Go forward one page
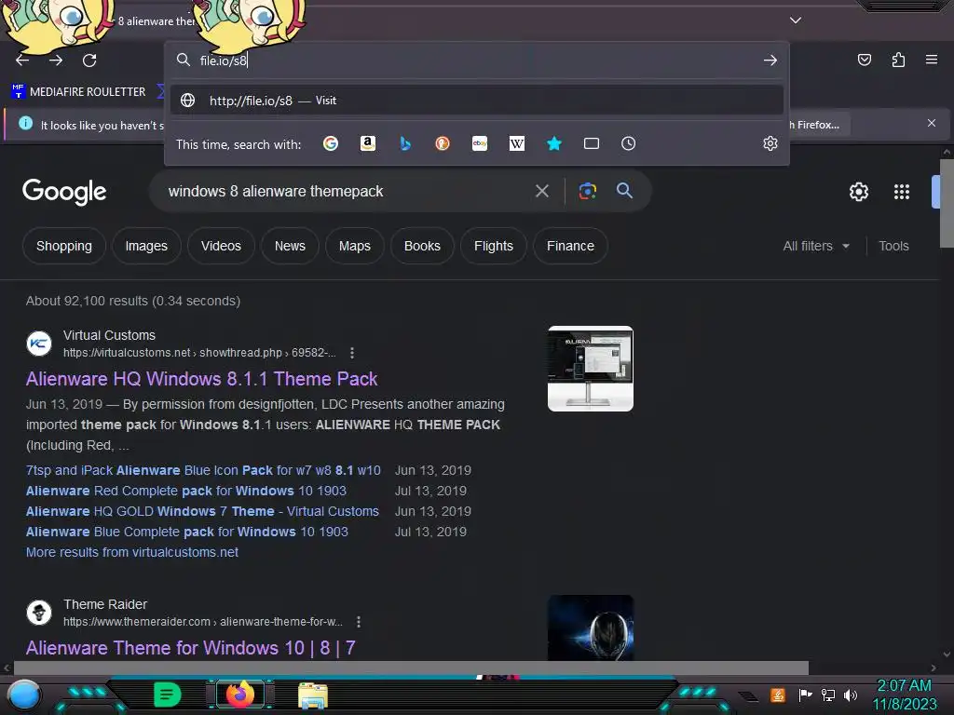 click(x=56, y=61)
